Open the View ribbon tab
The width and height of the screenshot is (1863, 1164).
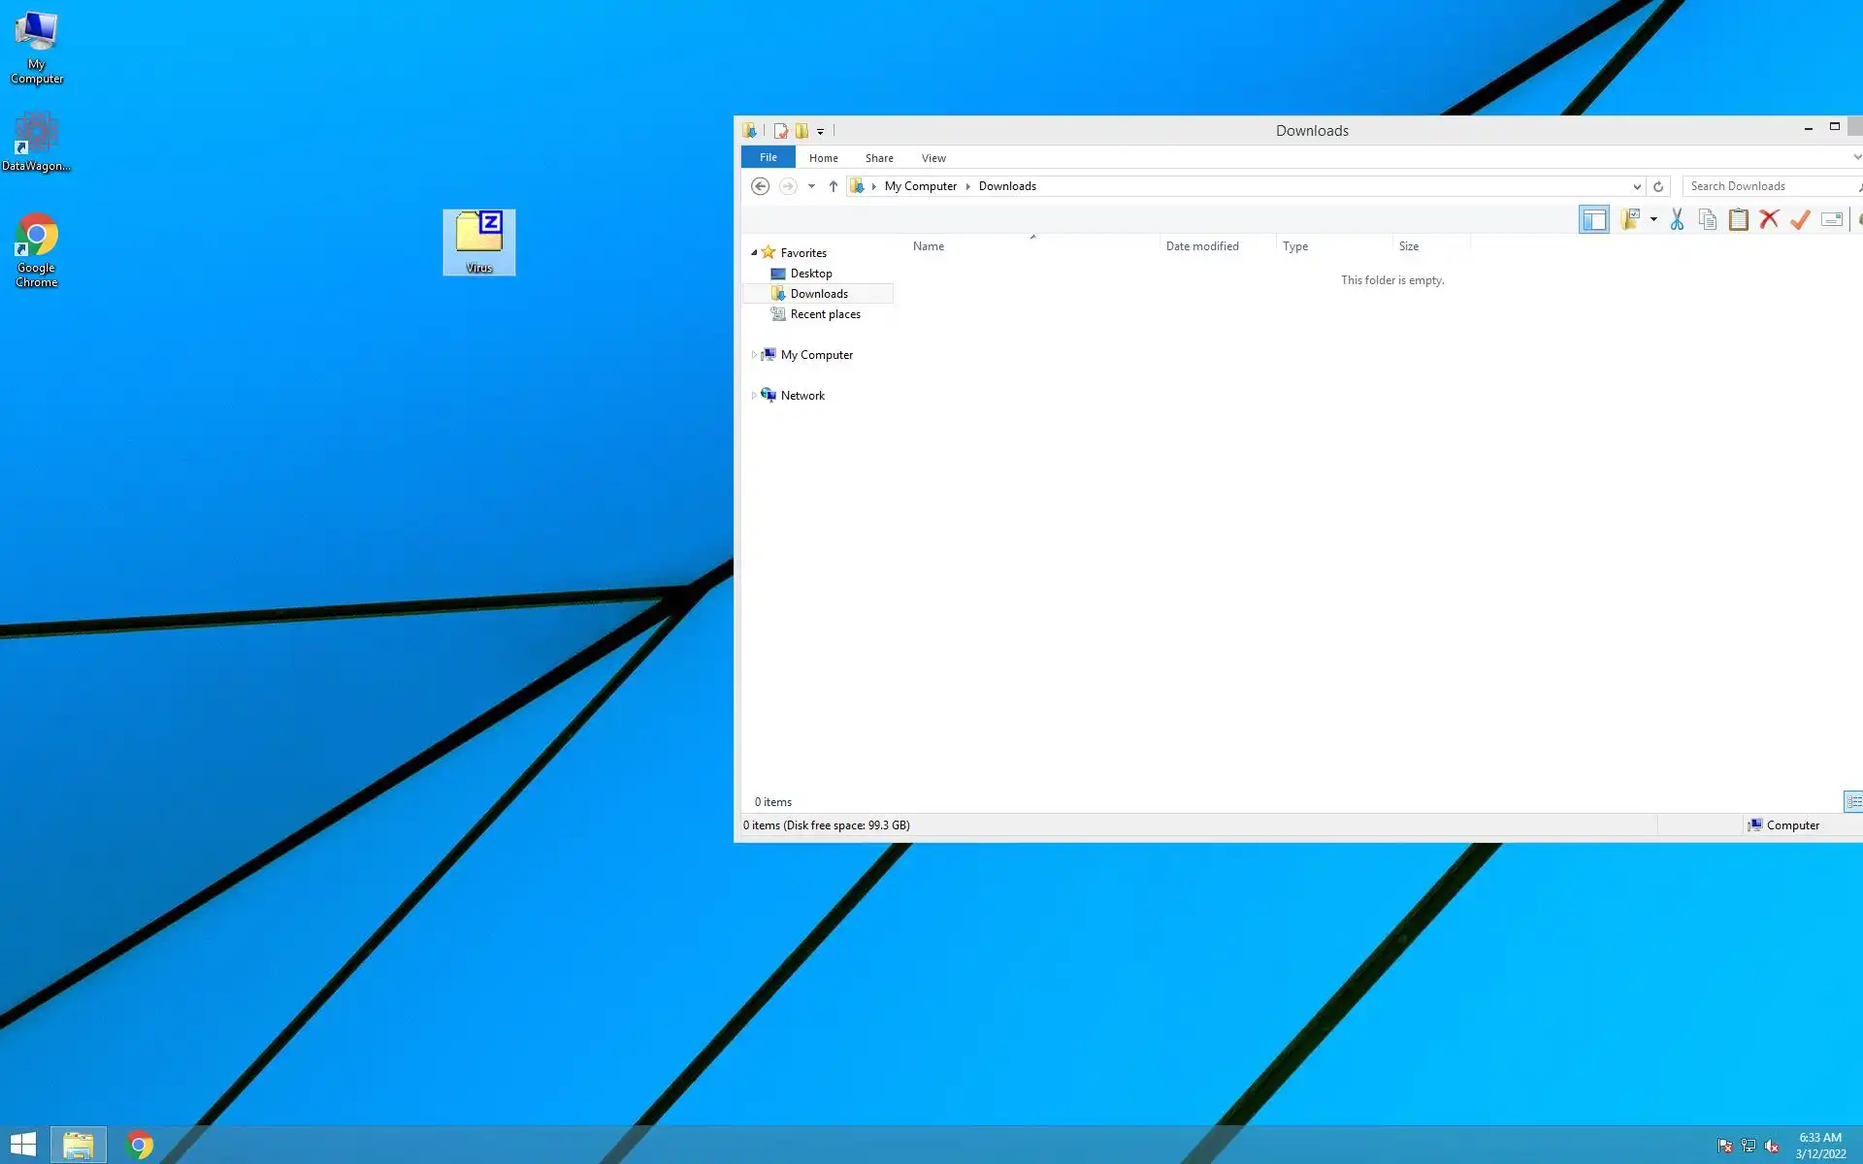(x=932, y=158)
